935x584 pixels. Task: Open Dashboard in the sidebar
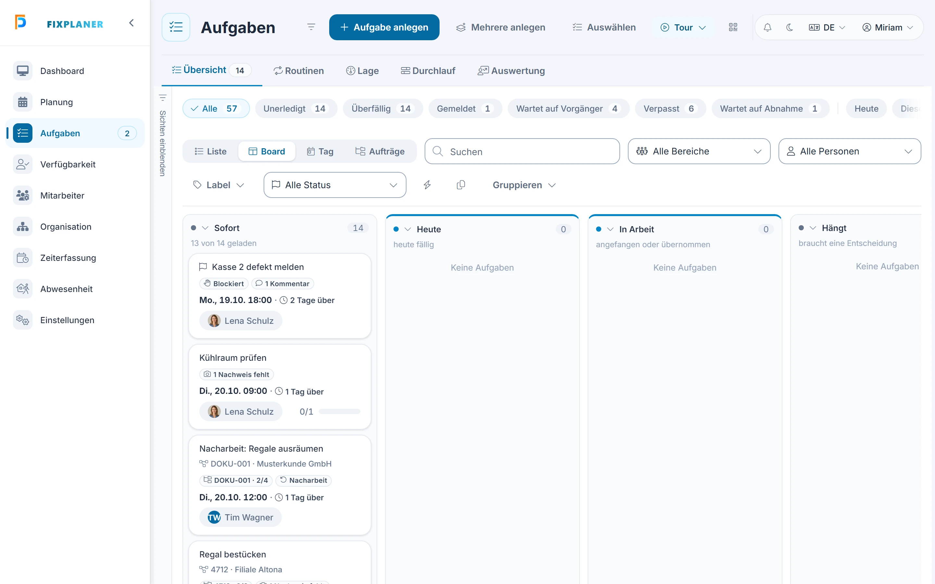point(75,71)
